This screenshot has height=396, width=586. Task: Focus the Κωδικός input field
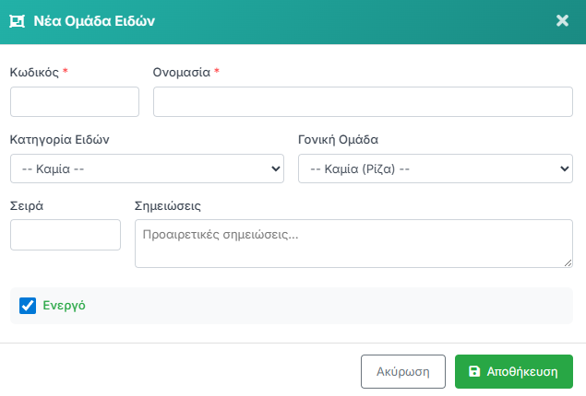click(x=74, y=101)
